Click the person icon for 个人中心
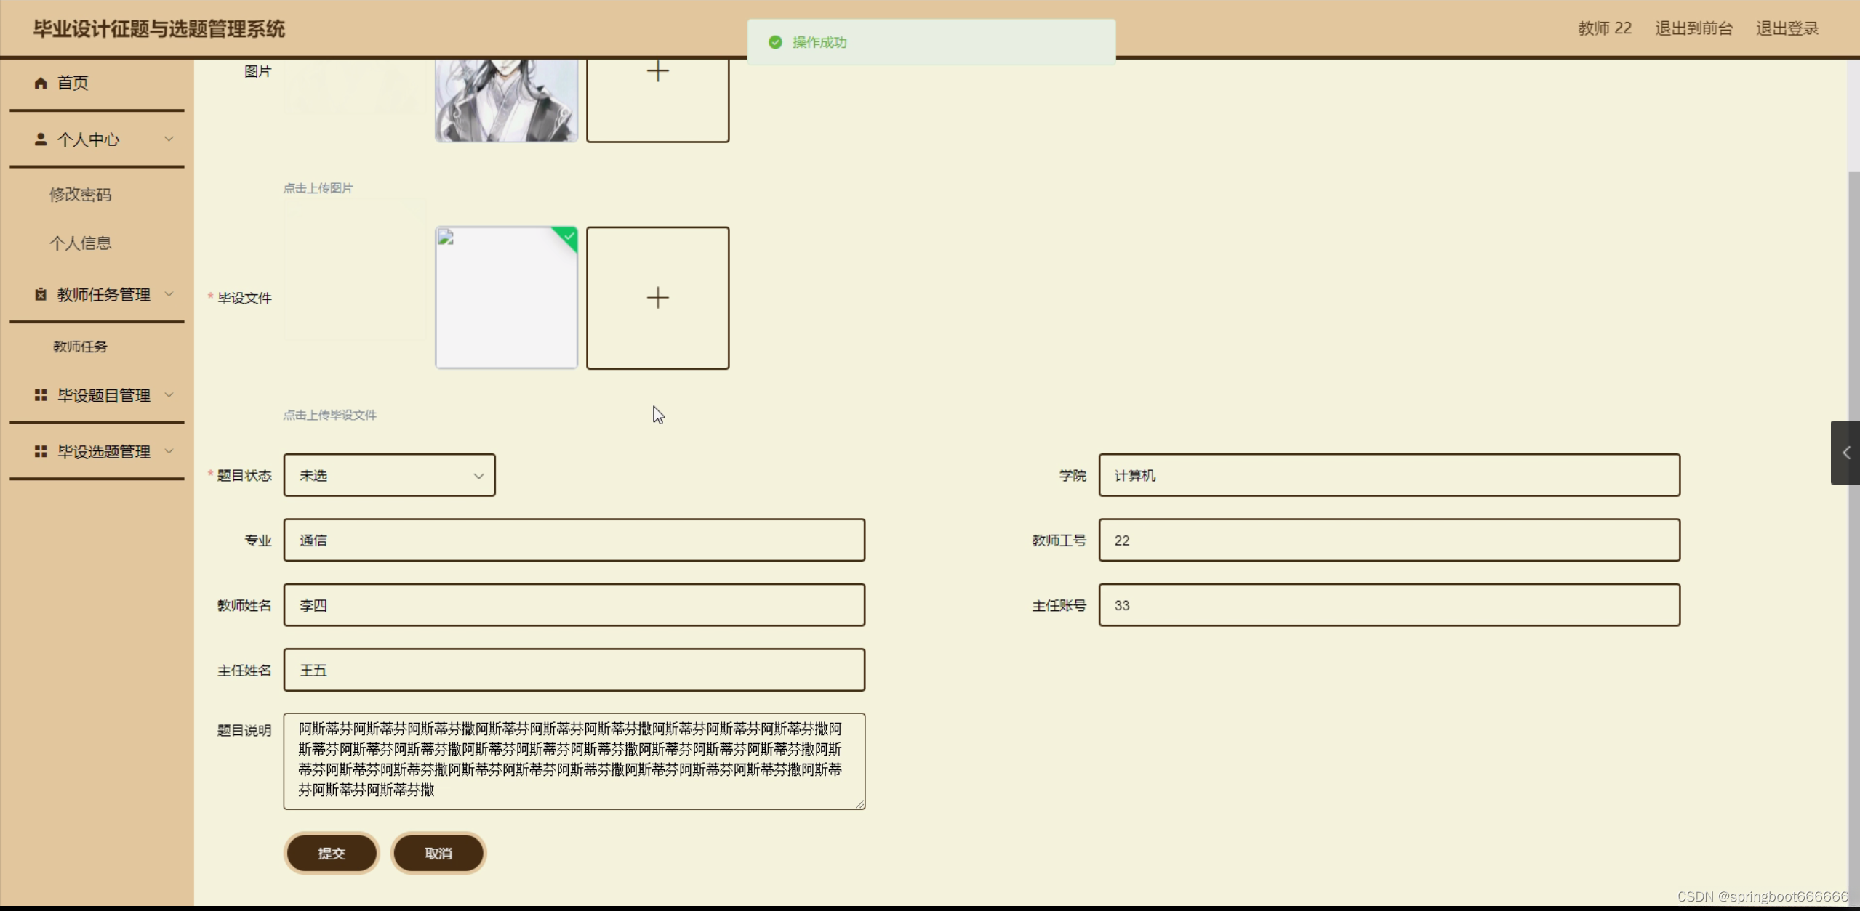 coord(41,139)
